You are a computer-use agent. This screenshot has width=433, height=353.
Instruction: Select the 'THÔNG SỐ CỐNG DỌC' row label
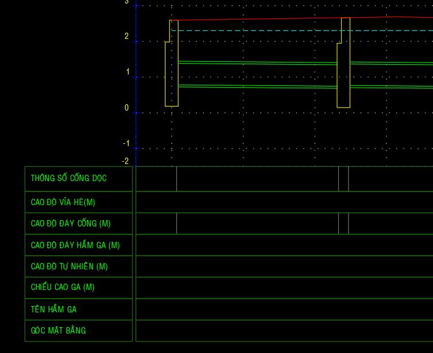point(69,178)
